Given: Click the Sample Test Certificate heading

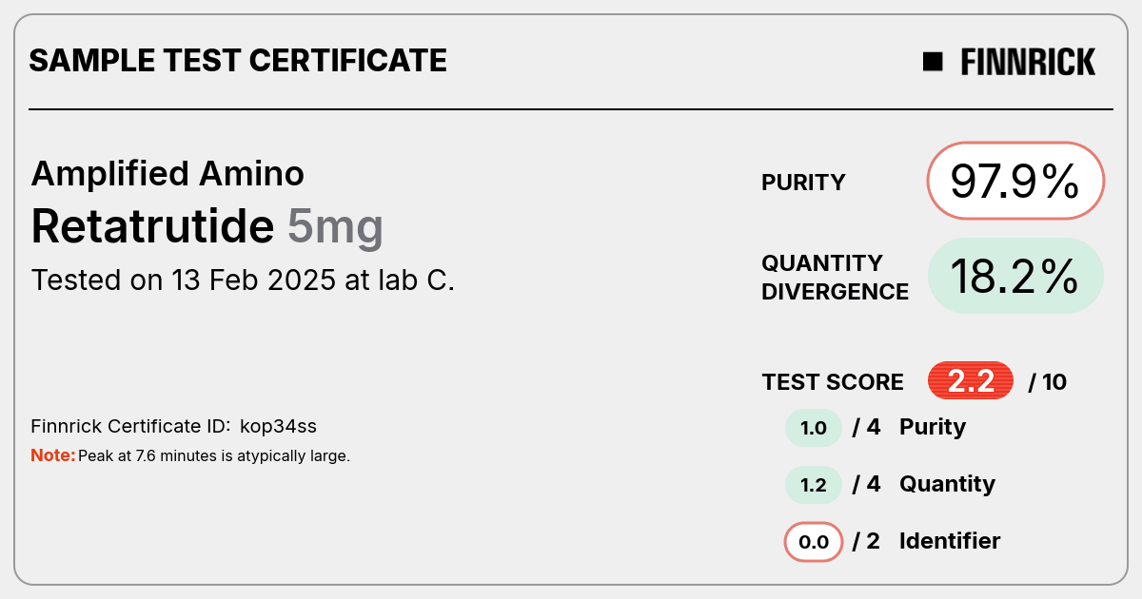Looking at the screenshot, I should coord(238,61).
